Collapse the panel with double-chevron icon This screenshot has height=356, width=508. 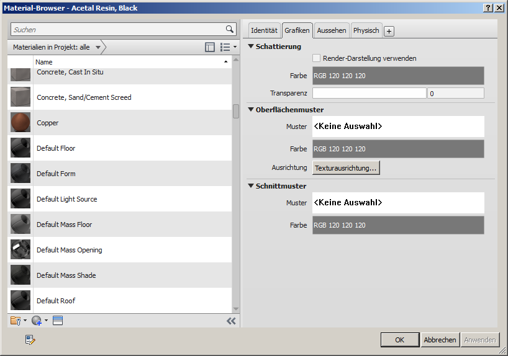tap(231, 321)
